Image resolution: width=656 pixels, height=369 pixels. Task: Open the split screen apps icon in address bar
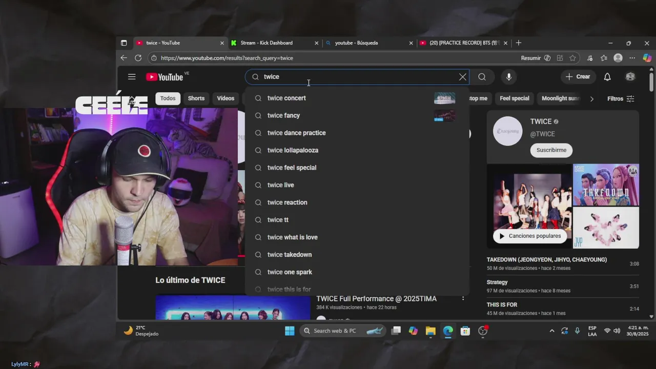560,58
